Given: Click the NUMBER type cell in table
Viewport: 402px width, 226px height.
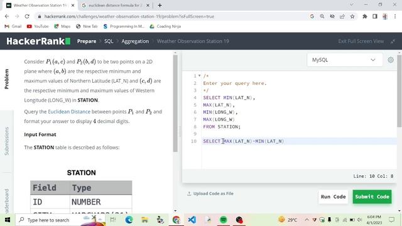Looking at the screenshot, I should click(x=86, y=202).
